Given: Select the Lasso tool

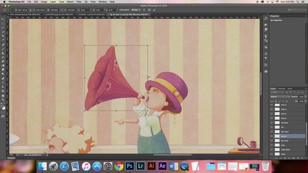Looking at the screenshot, I should [3, 27].
